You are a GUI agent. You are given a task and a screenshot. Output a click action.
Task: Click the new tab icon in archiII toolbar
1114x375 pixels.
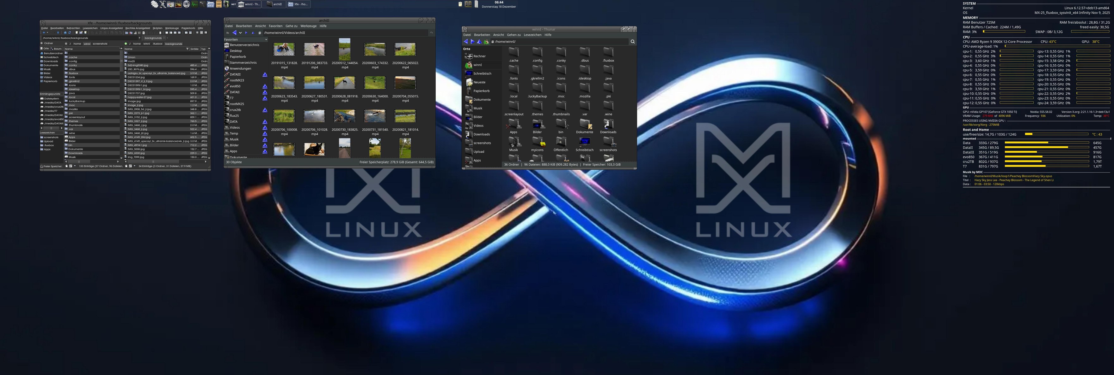[227, 33]
